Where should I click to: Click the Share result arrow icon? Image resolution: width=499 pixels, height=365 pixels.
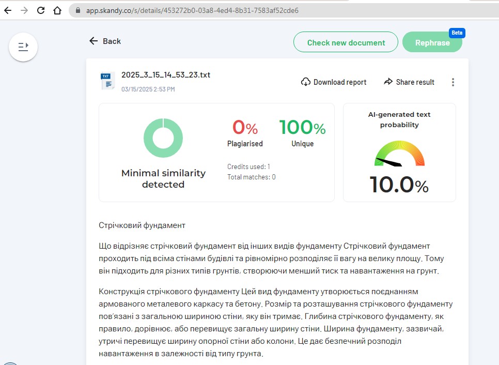pyautogui.click(x=388, y=82)
